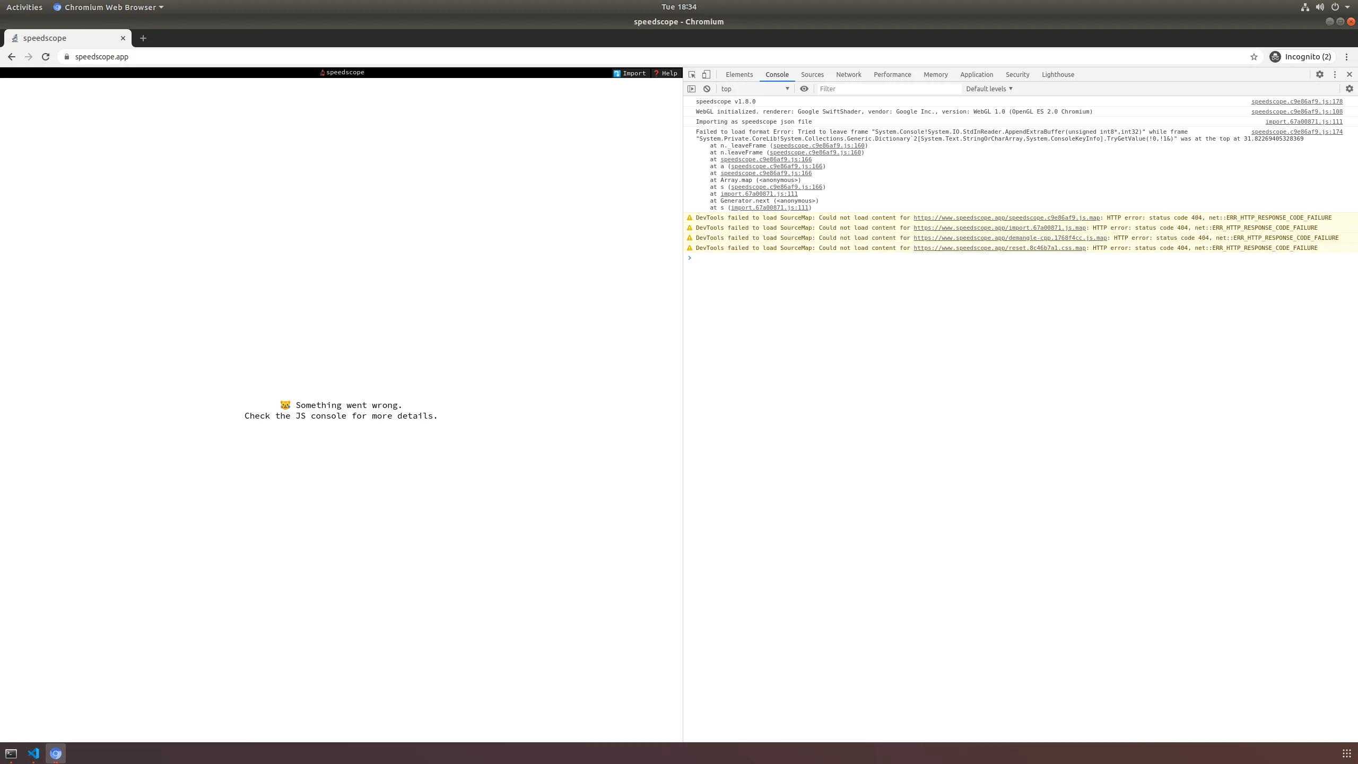
Task: Bookmark page with the star icon
Action: point(1254,57)
